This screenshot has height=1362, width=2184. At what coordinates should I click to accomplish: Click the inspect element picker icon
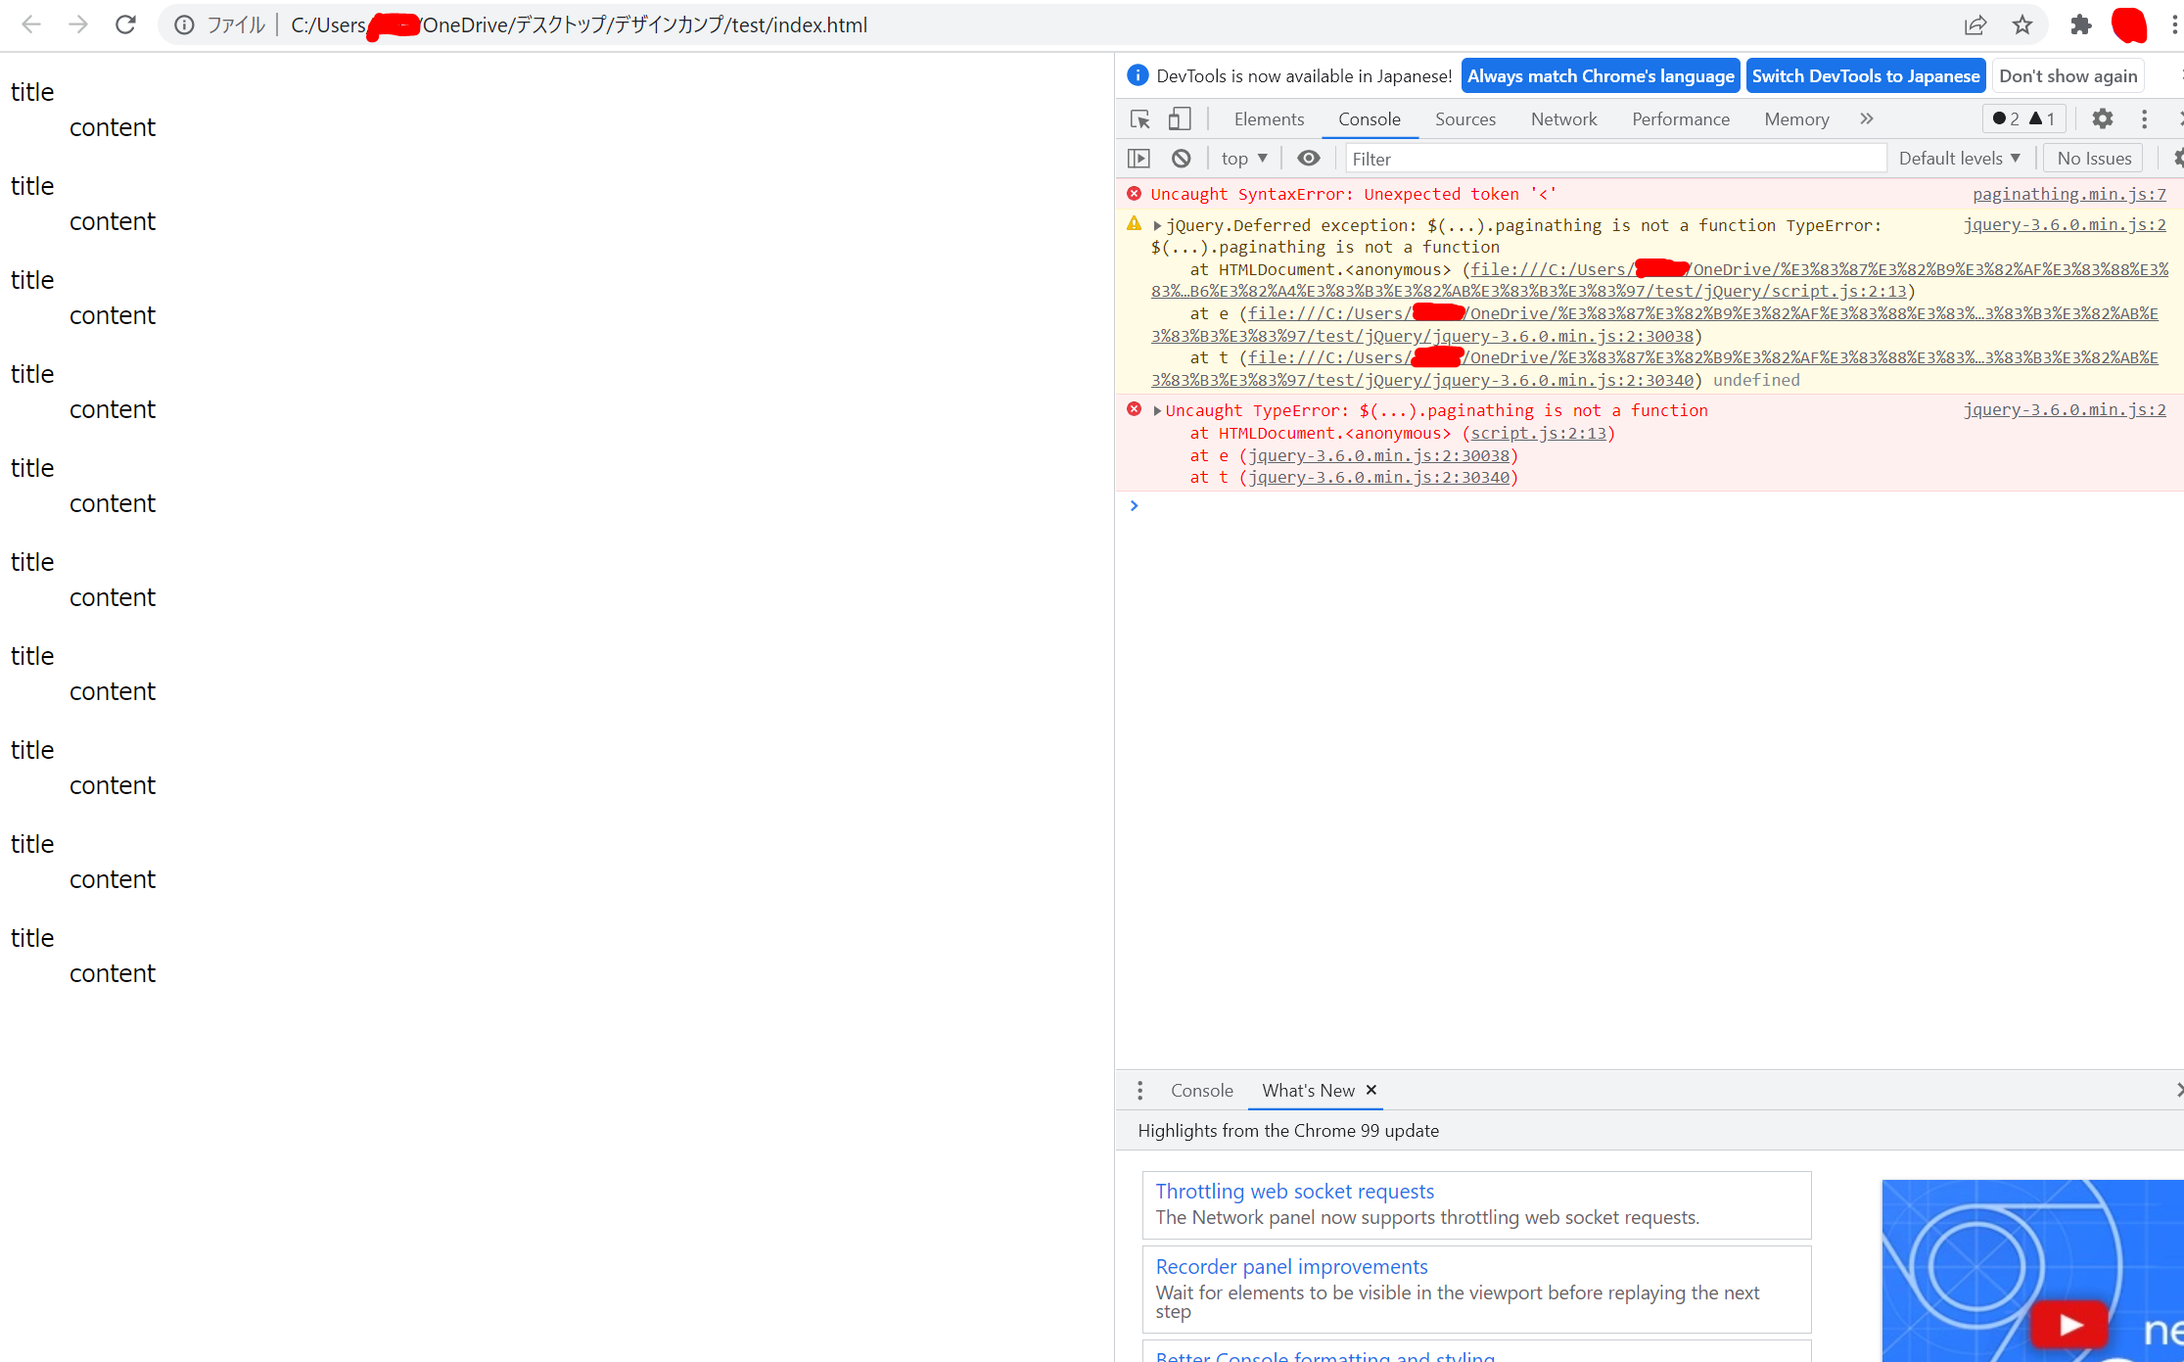pyautogui.click(x=1139, y=119)
